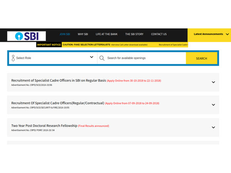Go to LIFE AT THE BANK
This screenshot has height=173, width=231.
point(107,34)
